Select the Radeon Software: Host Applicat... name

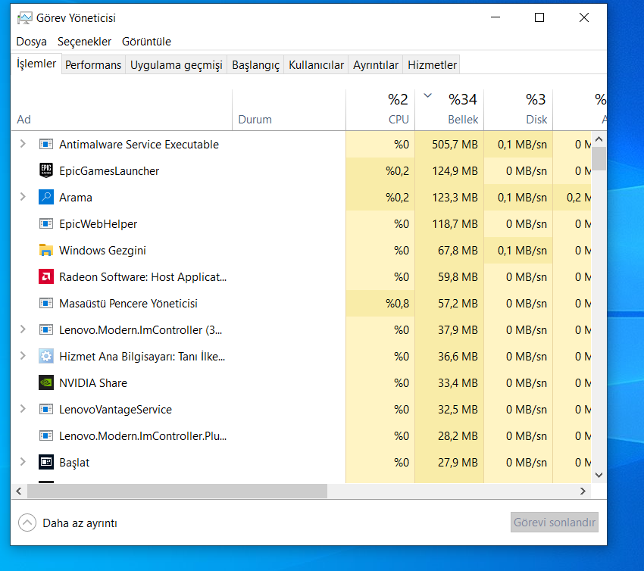pos(142,277)
